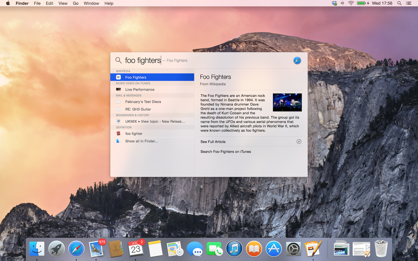Open Calendar showing JUL 23
Viewport: 418px width, 261px height.
click(x=136, y=248)
